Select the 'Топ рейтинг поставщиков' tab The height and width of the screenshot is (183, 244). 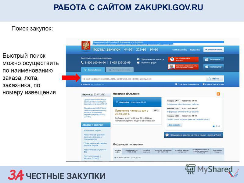(163, 151)
